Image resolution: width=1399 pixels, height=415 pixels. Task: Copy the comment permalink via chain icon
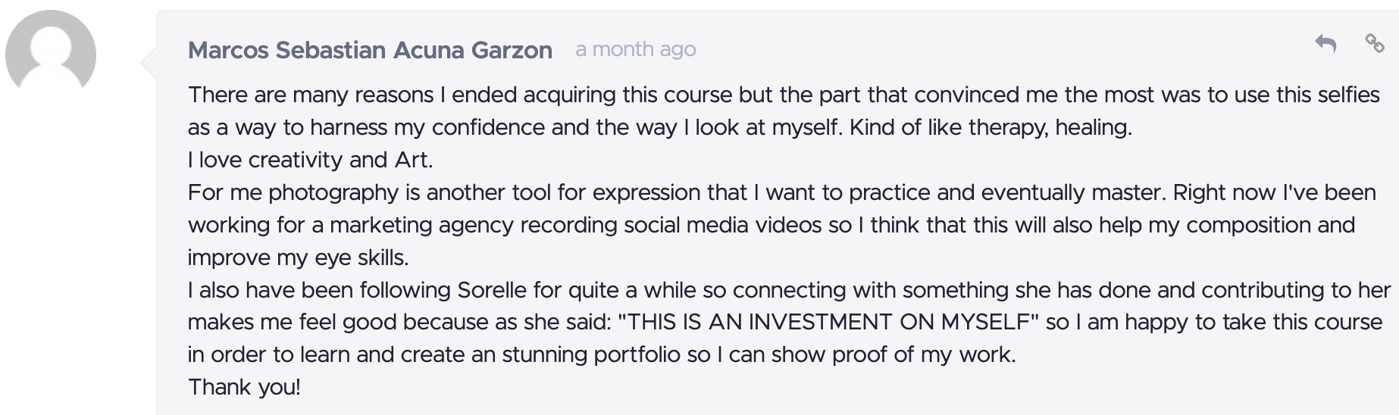(1375, 43)
